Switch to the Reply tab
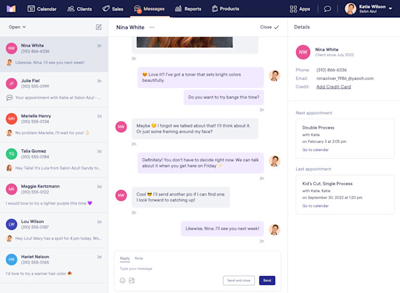 point(125,258)
